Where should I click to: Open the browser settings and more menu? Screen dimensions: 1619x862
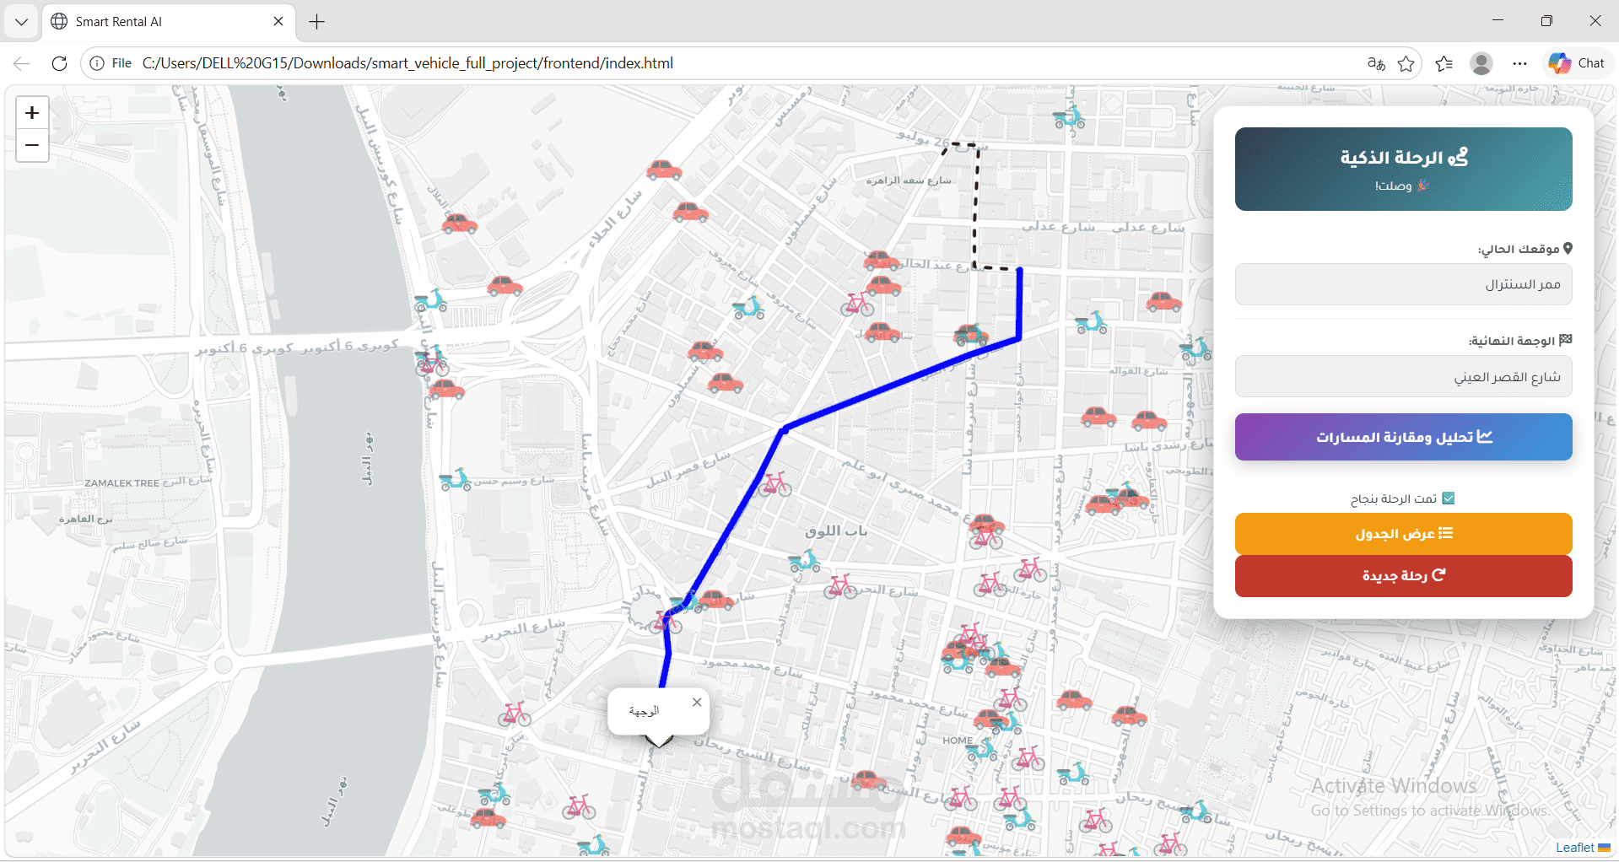[1519, 63]
